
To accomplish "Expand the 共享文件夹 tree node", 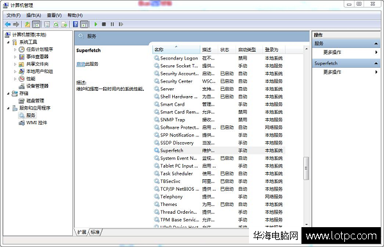I will tap(15, 64).
